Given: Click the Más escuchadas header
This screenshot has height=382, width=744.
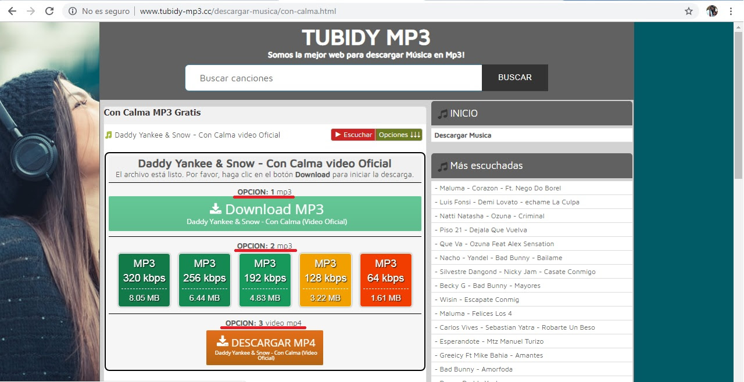Looking at the screenshot, I should (x=532, y=165).
